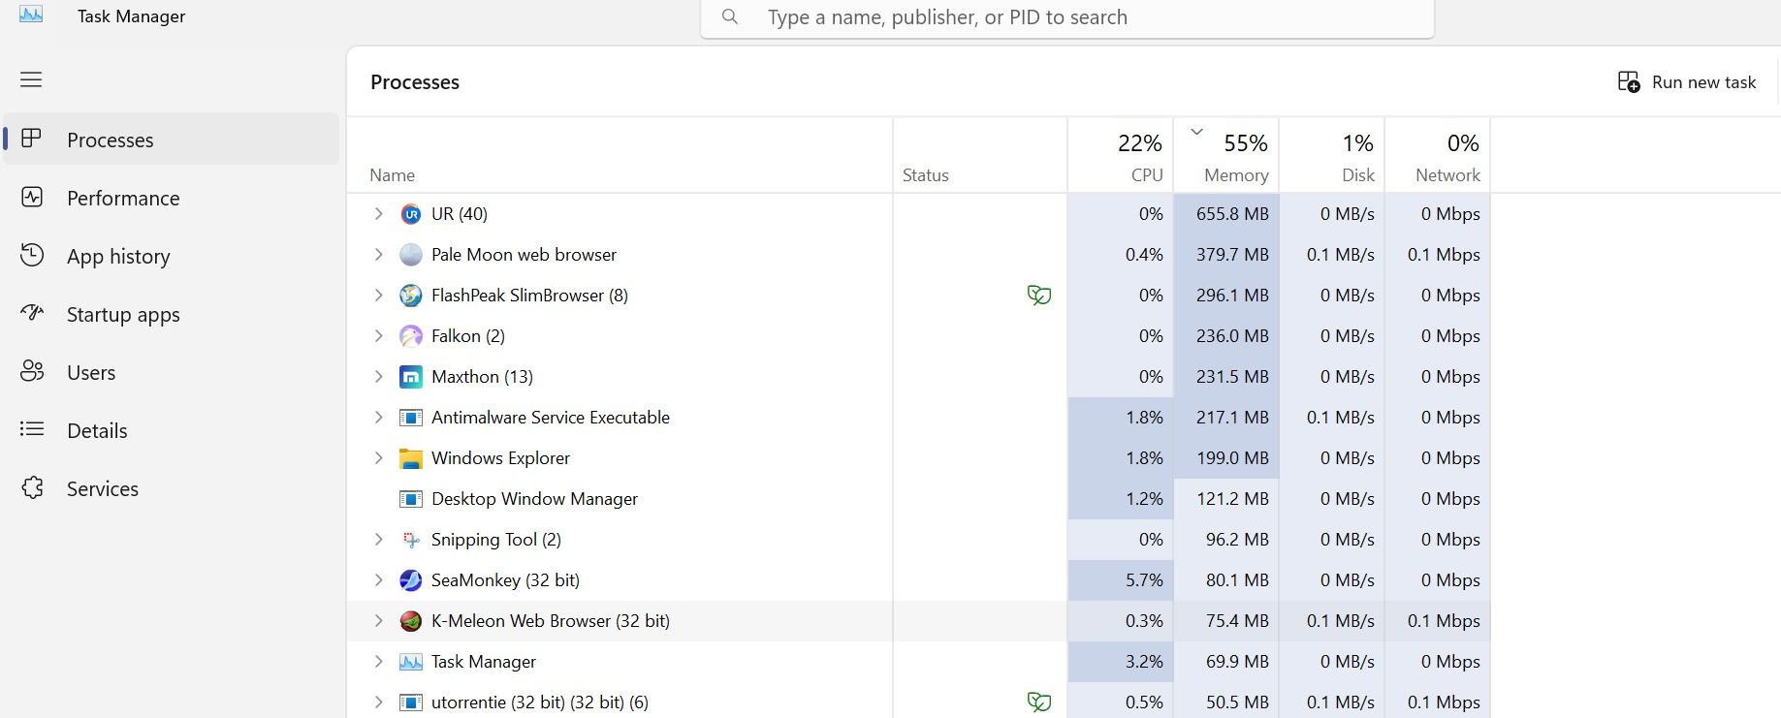The image size is (1781, 718).
Task: Click the Pale Moon web browser icon
Action: click(411, 255)
